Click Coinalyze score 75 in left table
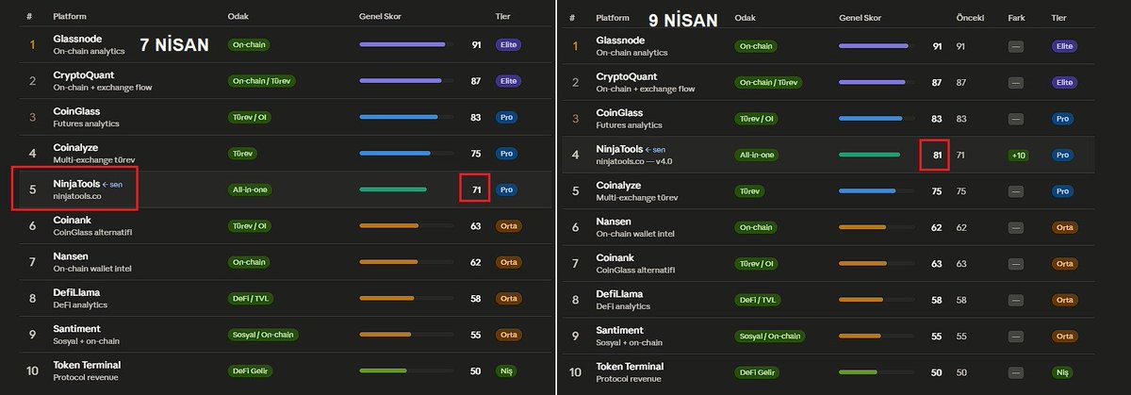 pos(476,154)
